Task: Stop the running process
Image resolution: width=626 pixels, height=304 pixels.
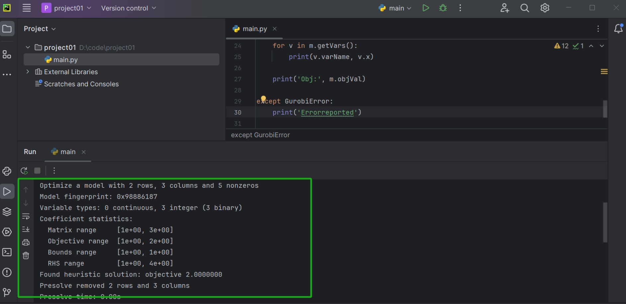Action: point(37,171)
